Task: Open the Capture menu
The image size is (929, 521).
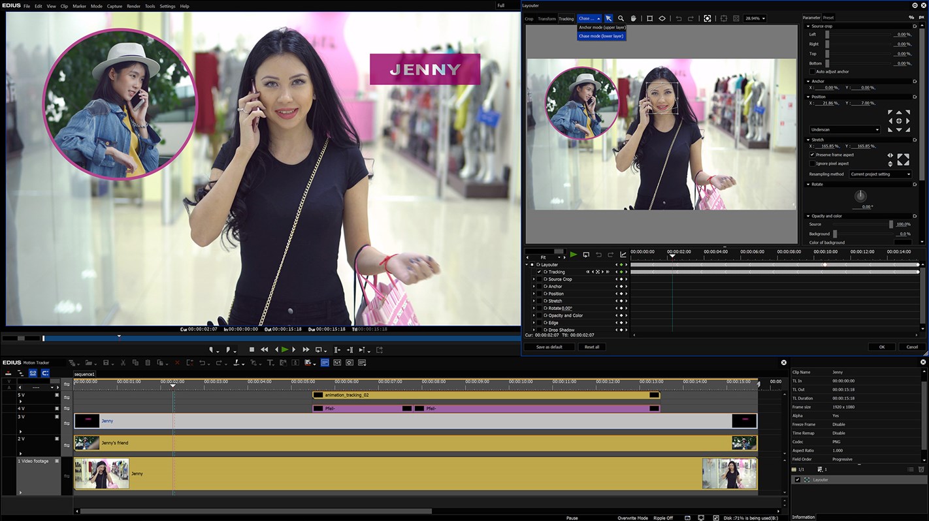Action: pyautogui.click(x=114, y=6)
